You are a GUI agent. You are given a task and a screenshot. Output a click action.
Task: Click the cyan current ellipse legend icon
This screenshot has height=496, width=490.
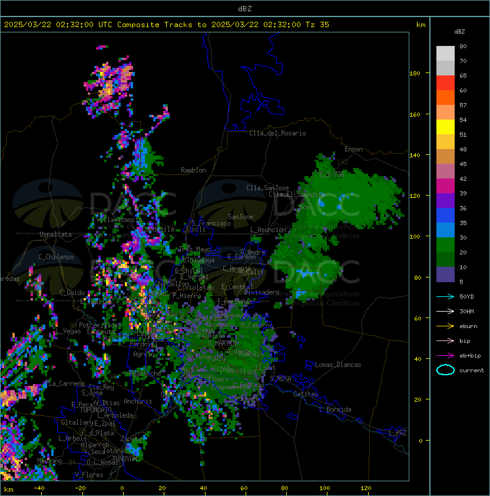click(x=445, y=370)
